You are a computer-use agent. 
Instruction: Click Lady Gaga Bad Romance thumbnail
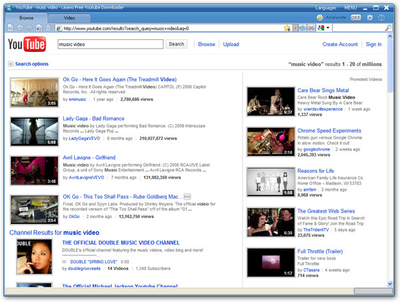(x=35, y=131)
